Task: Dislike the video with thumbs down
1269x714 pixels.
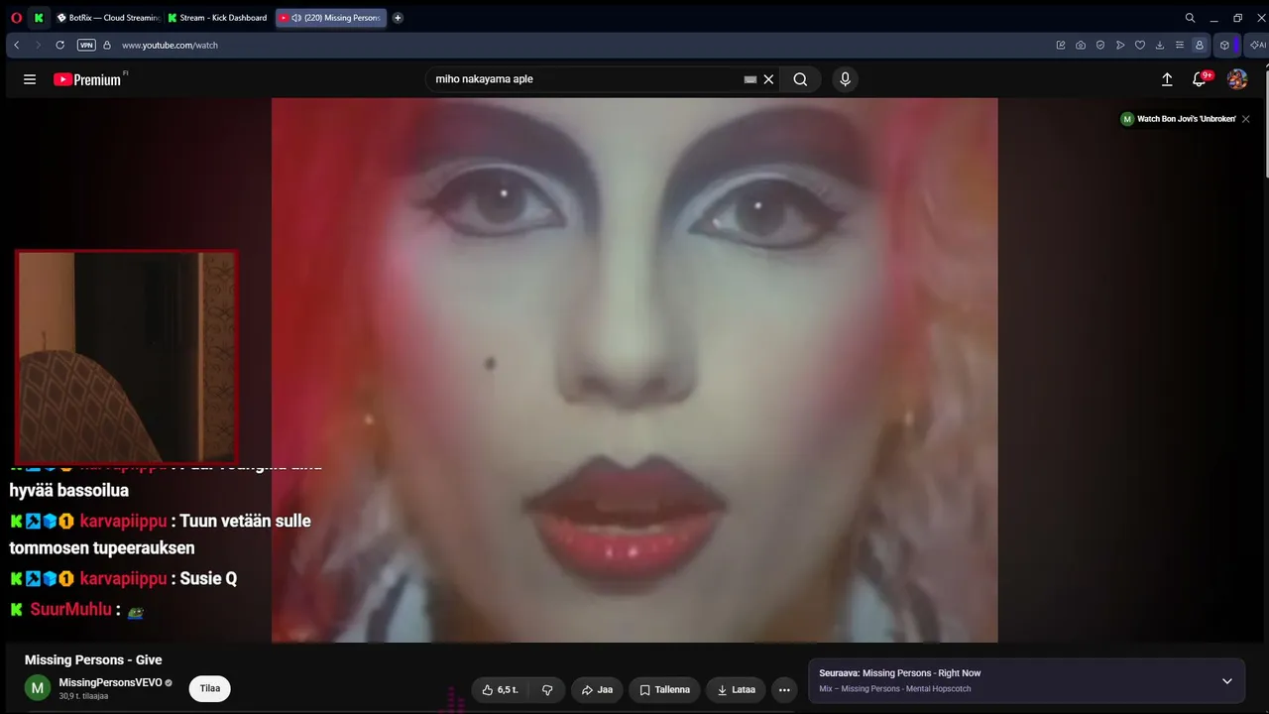Action: (x=547, y=690)
